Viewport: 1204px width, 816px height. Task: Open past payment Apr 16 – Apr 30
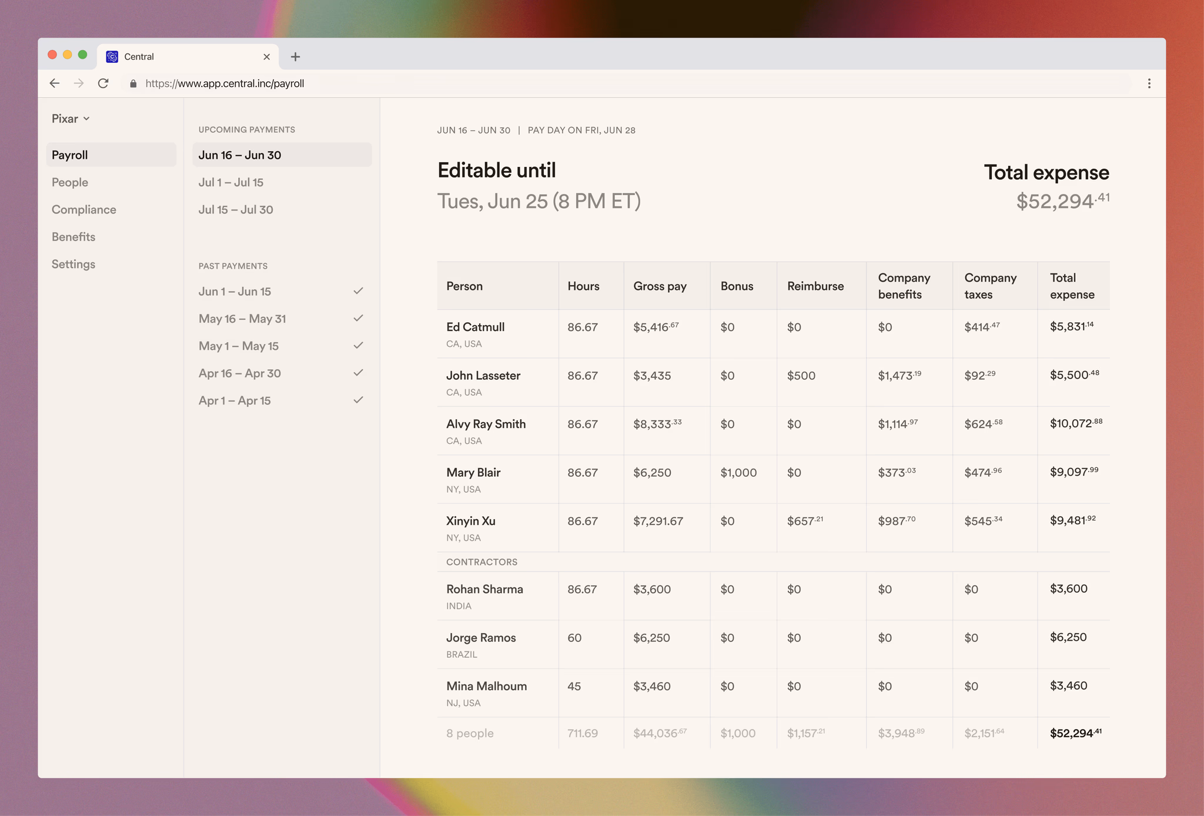tap(240, 373)
